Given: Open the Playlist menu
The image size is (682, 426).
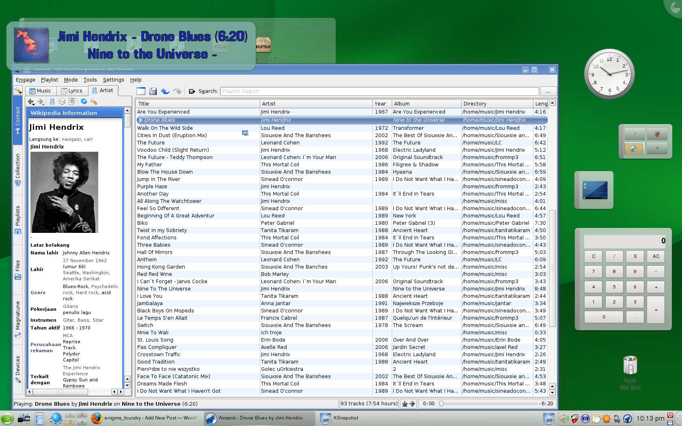Looking at the screenshot, I should tap(50, 80).
